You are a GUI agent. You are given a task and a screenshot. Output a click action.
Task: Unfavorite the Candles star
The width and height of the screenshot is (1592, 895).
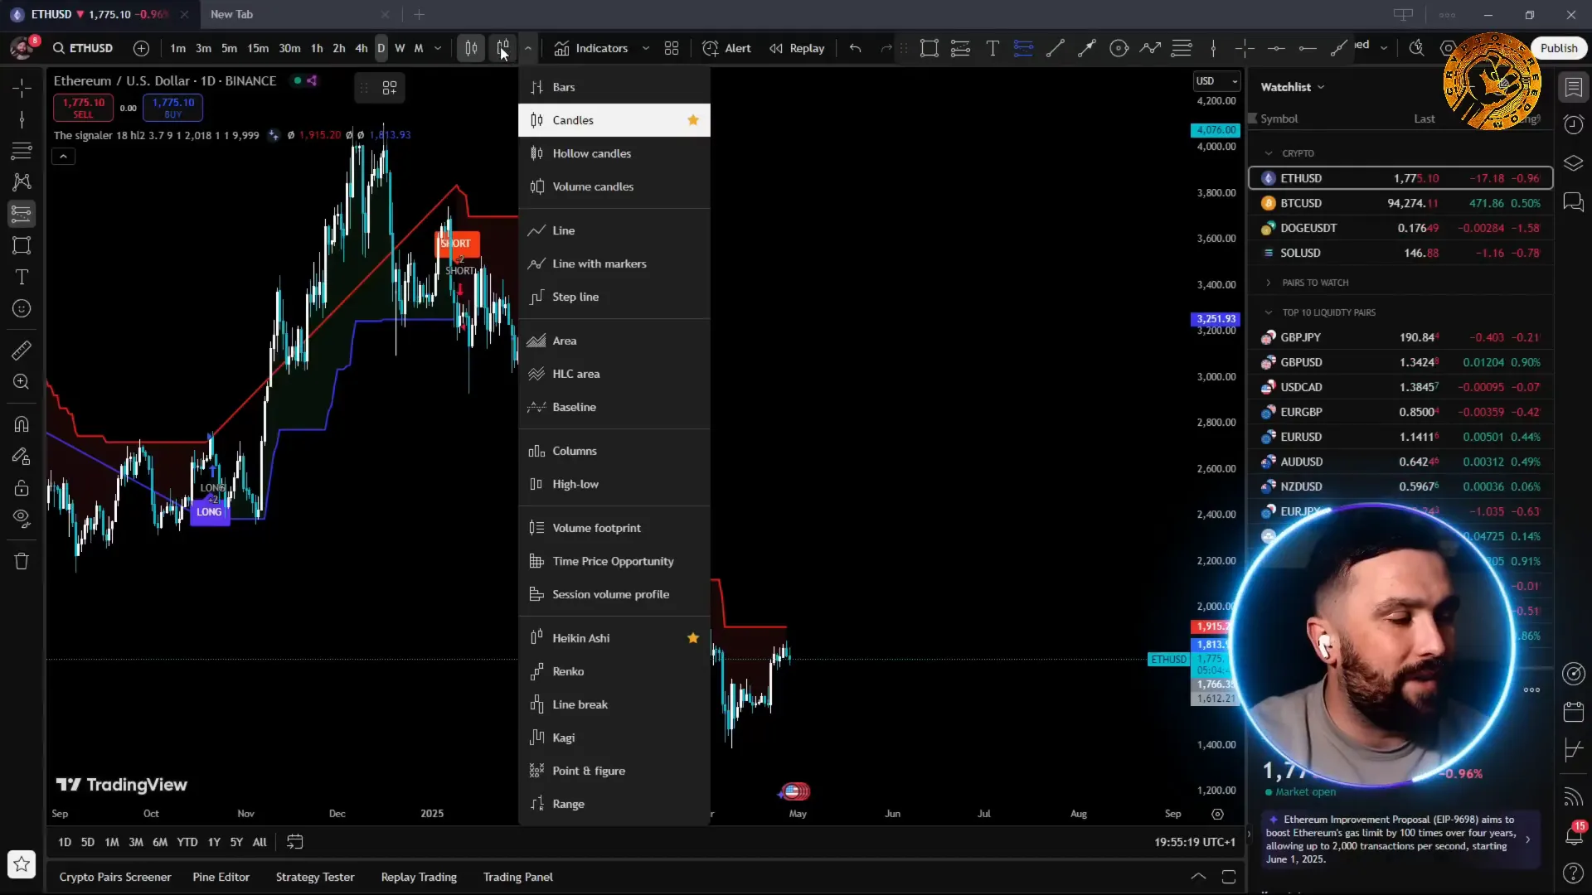click(693, 120)
